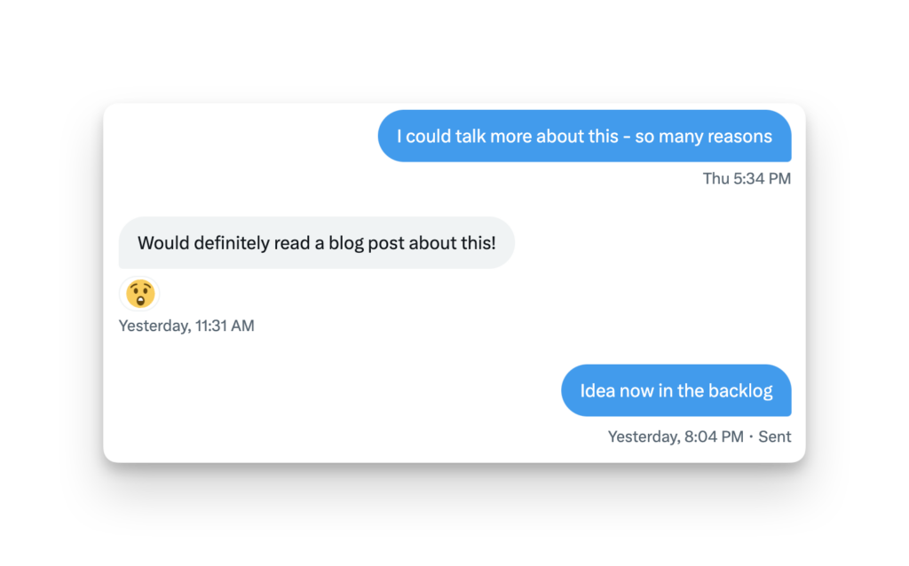Click the surprised face emoji reaction

[139, 294]
